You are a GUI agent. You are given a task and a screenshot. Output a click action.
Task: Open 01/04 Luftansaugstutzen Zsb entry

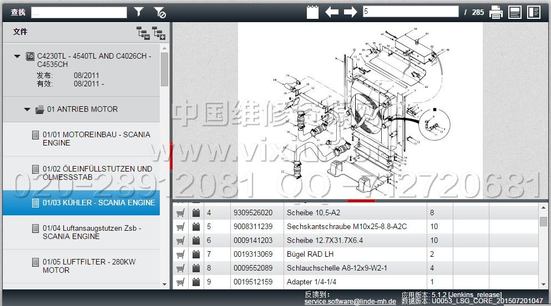(x=92, y=232)
